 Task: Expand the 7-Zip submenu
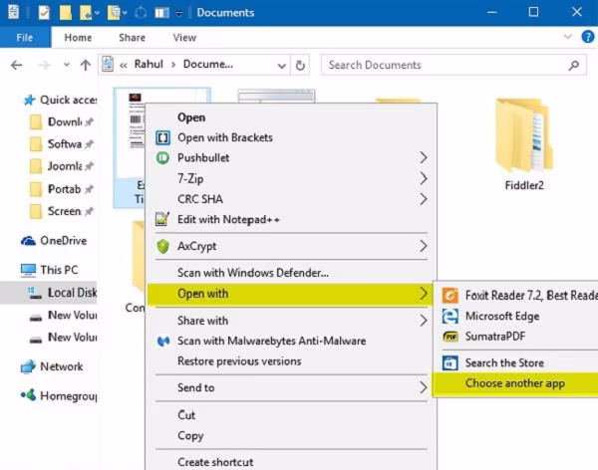pos(291,178)
